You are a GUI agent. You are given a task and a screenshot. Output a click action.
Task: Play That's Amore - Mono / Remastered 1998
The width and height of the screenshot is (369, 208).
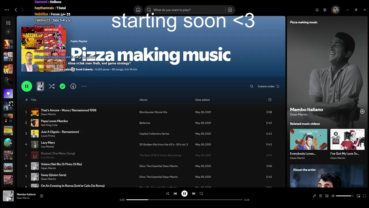click(x=69, y=110)
